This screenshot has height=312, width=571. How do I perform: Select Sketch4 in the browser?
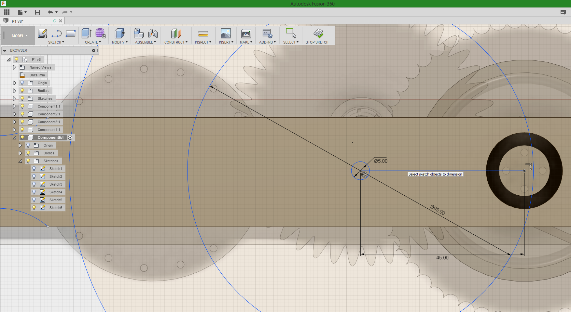pos(56,192)
